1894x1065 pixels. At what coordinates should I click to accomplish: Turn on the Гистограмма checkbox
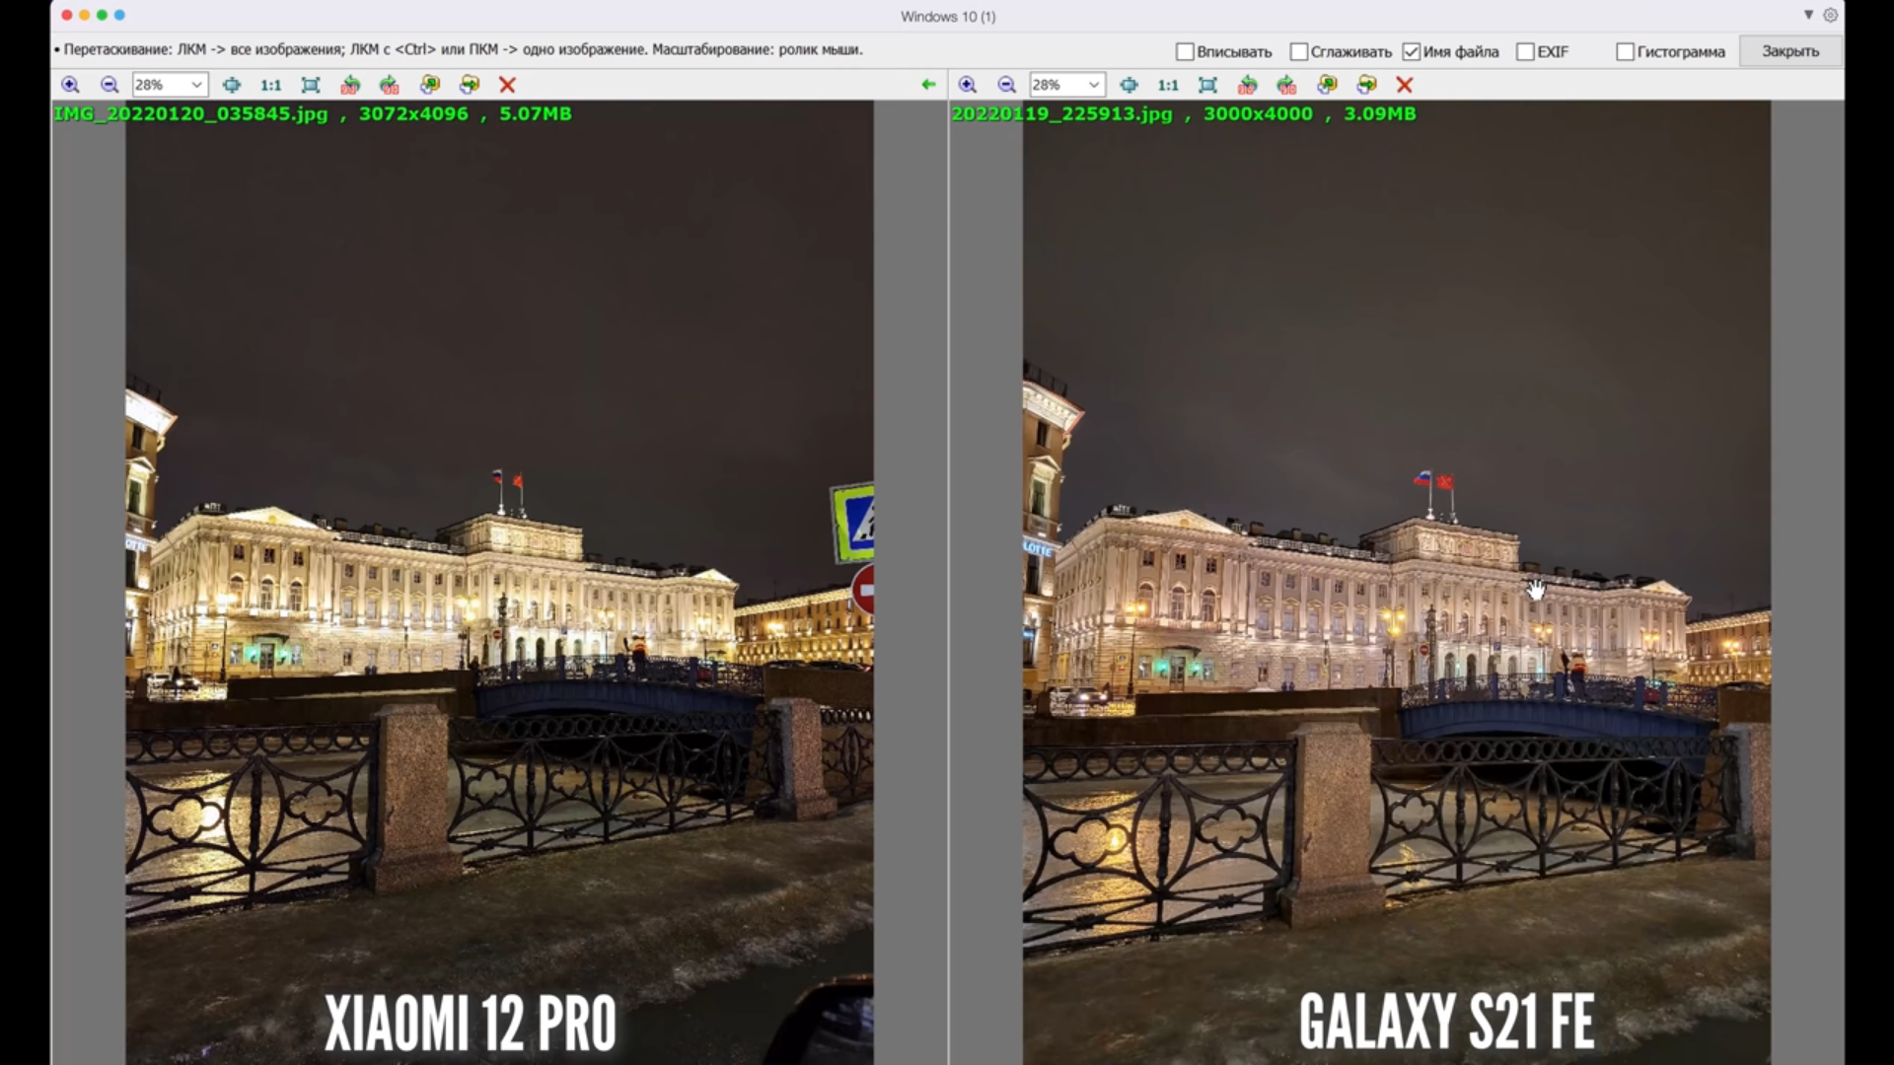1625,51
